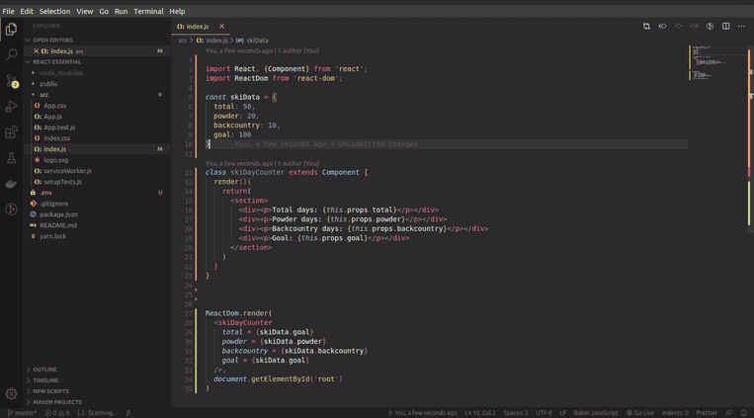Go to next change arrow icon
The width and height of the screenshot is (754, 418).
pyautogui.click(x=694, y=27)
